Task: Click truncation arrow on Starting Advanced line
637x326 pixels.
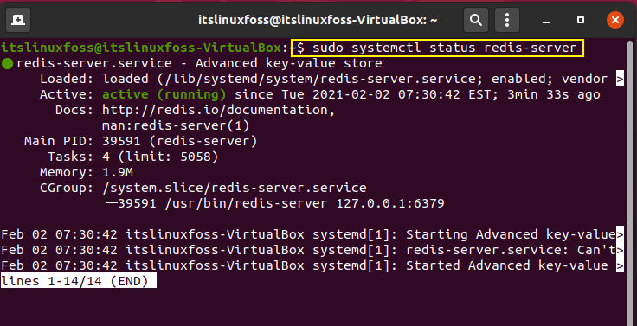Action: (x=620, y=234)
